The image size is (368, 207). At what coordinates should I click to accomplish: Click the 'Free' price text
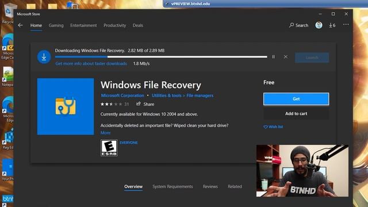(269, 83)
